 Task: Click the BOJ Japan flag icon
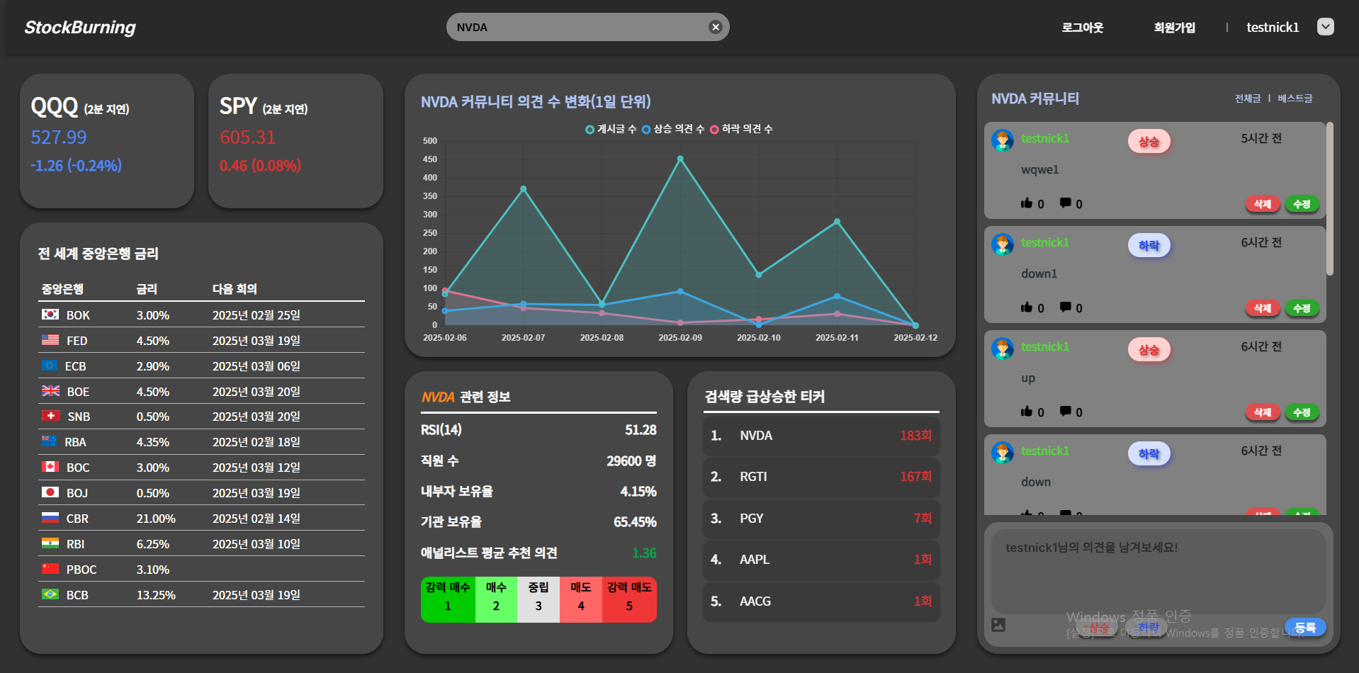50,492
